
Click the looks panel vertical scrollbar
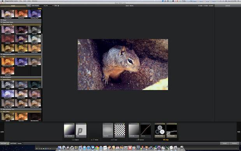tap(42, 61)
